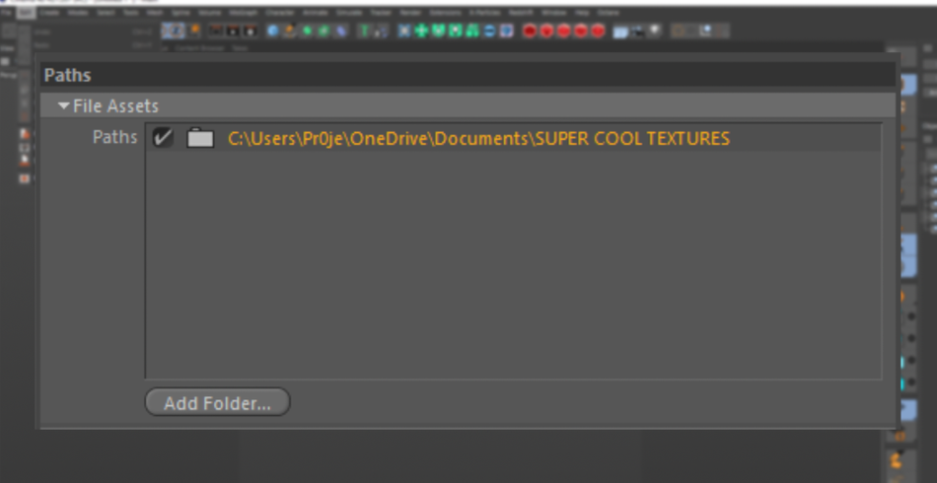
Task: Switch to the Content Browser tab
Action: [x=199, y=47]
